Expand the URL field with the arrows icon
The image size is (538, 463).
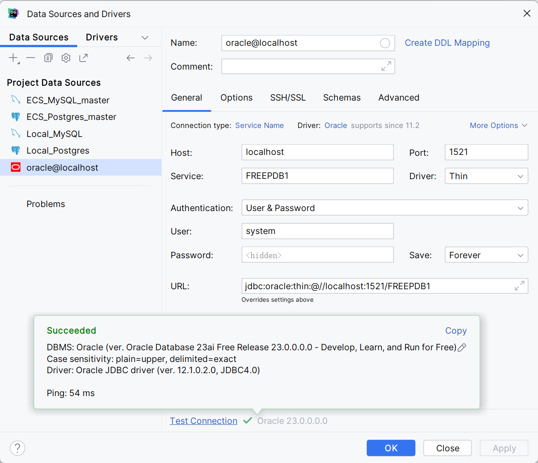pos(520,286)
